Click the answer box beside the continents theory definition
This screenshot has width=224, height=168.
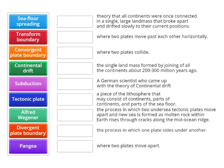75,22
